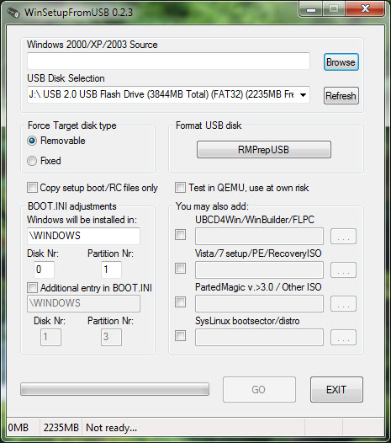
Task: Click the Windows 2000/XP/2003 Source path field
Action: [x=168, y=61]
